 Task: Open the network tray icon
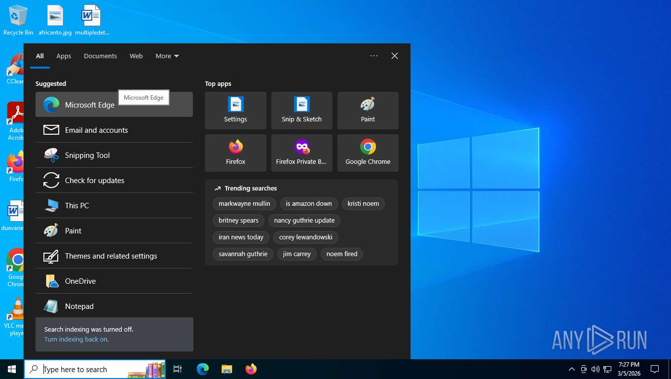coord(607,369)
